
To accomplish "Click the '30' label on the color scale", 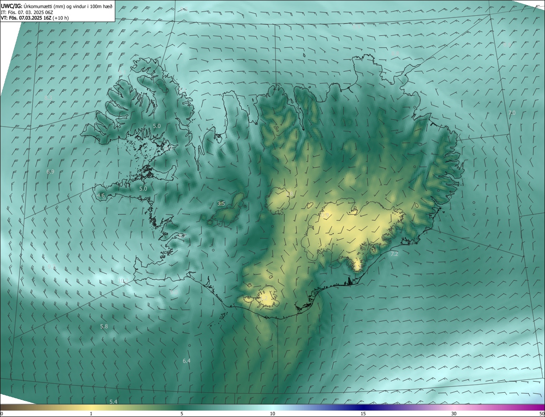I will coord(454,414).
